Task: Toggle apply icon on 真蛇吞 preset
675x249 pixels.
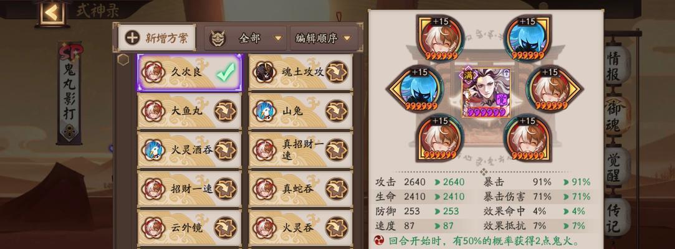Action: (336, 189)
